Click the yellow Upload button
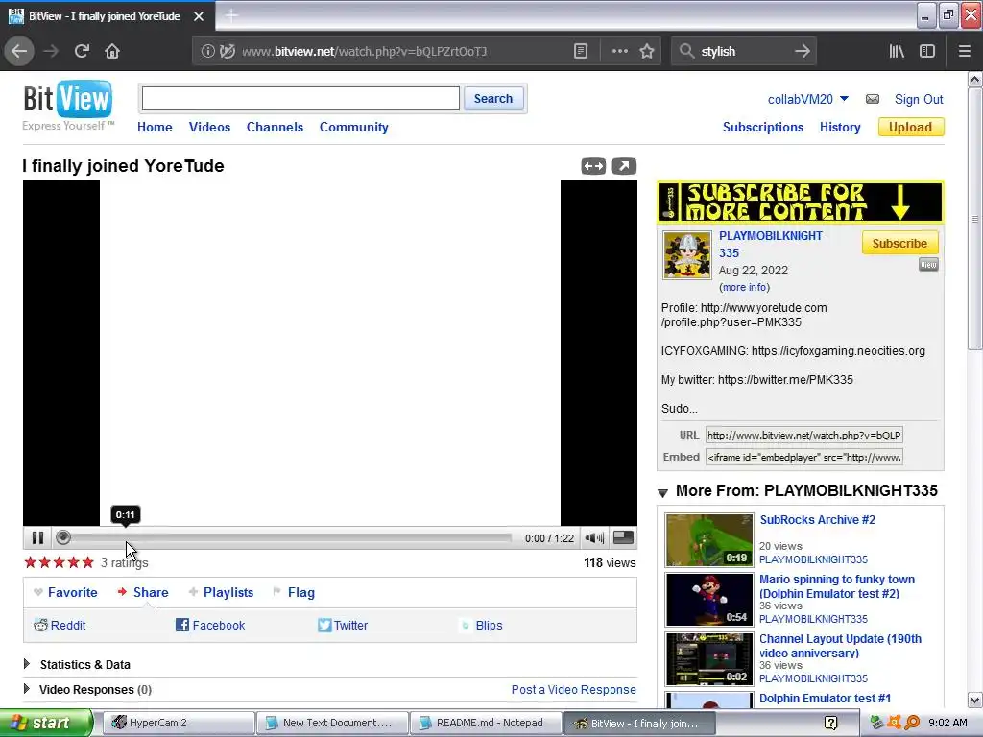Image resolution: width=983 pixels, height=737 pixels. tap(910, 127)
